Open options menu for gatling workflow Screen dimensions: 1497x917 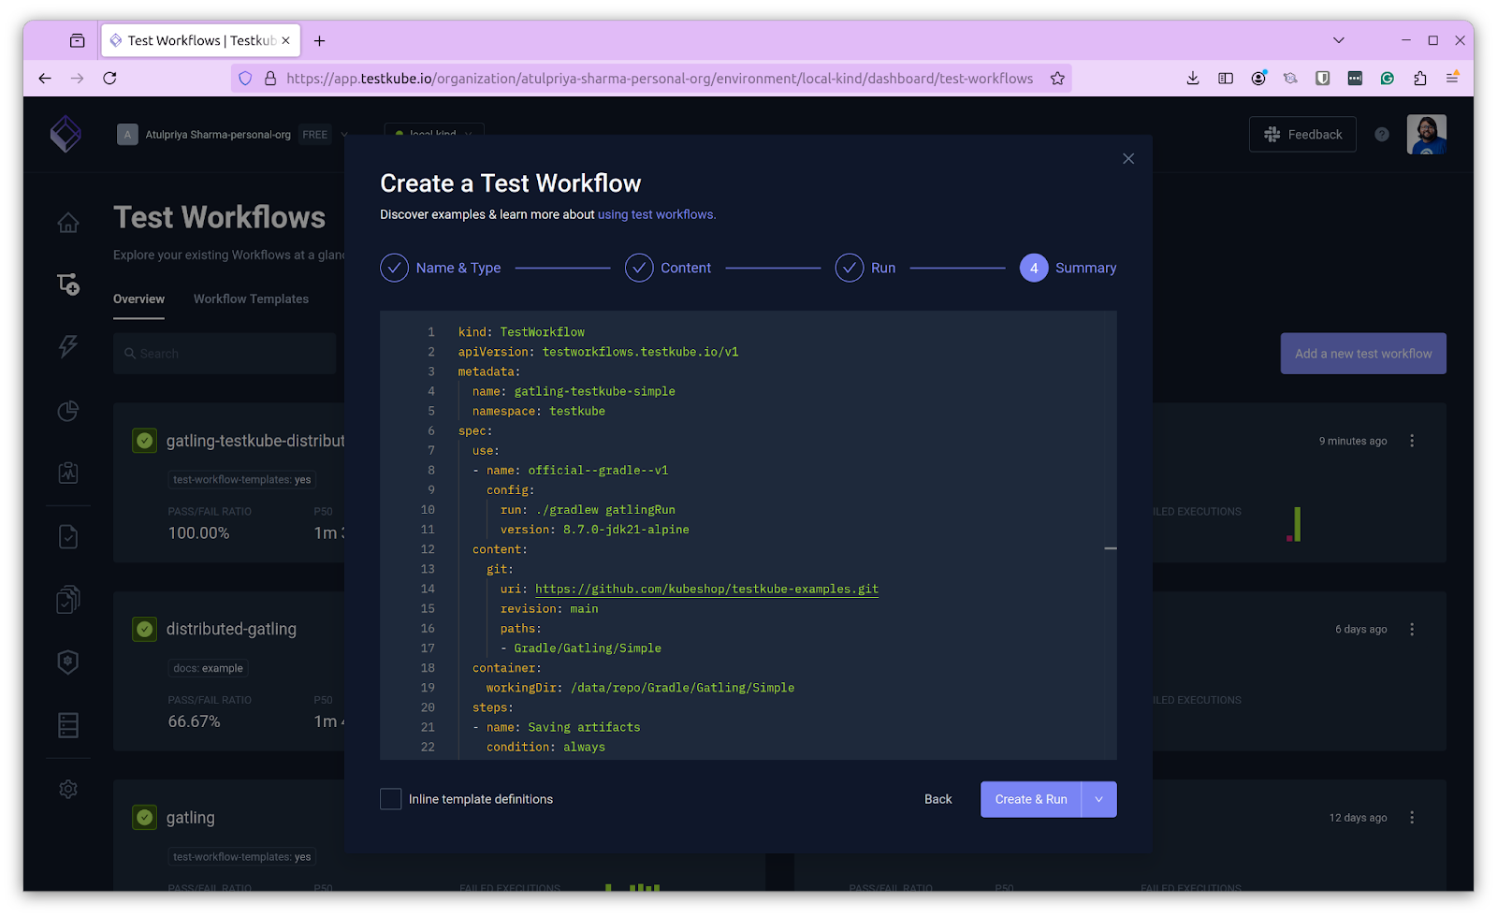(x=1412, y=817)
